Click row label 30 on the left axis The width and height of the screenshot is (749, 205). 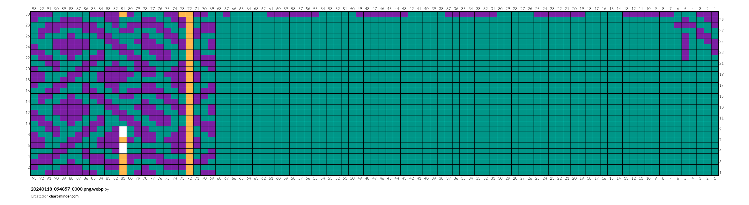point(28,14)
